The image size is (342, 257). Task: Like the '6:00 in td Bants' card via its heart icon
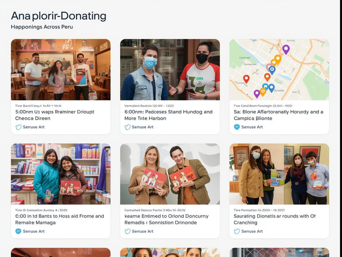(x=19, y=231)
